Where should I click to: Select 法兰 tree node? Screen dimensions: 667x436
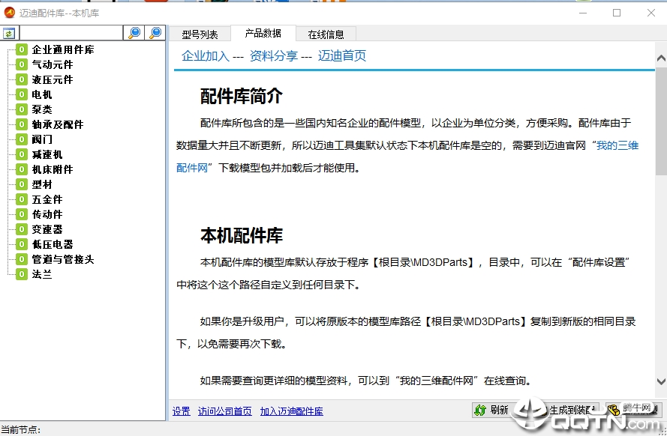point(42,274)
